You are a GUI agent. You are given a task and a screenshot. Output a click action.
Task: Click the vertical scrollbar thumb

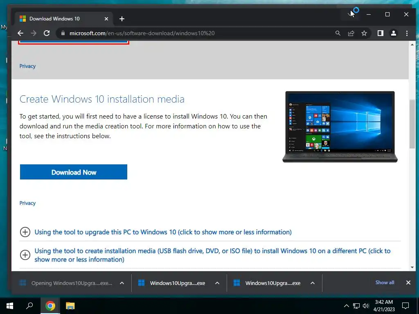tap(412, 124)
